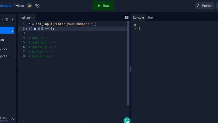
Task: Open the options of the selected file
Action: (12, 30)
